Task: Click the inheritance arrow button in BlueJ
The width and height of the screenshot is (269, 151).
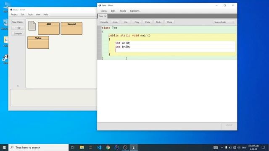Action: (x=18, y=28)
